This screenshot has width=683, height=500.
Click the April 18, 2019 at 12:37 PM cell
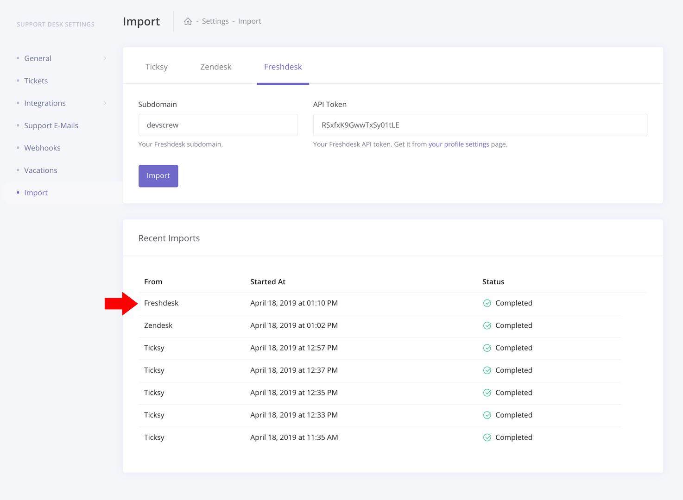pos(294,370)
